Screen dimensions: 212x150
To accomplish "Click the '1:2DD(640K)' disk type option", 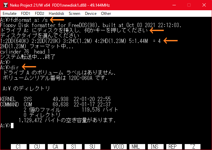I will [x=14, y=41].
